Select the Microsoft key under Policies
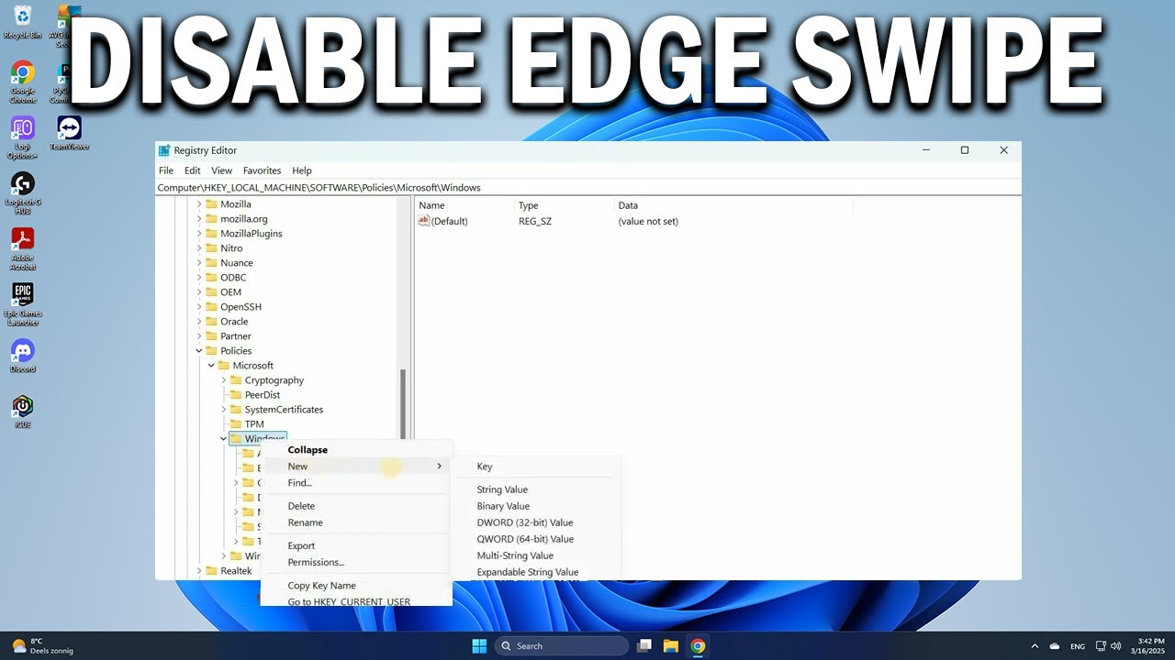 click(252, 366)
